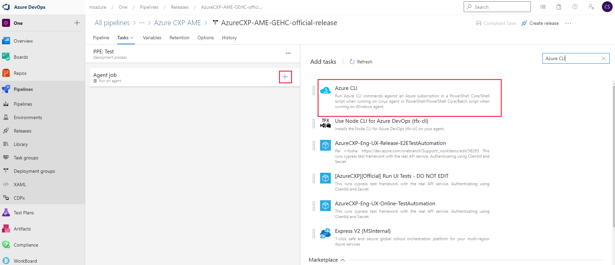Open msazure breadcrumb in top bar

tap(98, 7)
